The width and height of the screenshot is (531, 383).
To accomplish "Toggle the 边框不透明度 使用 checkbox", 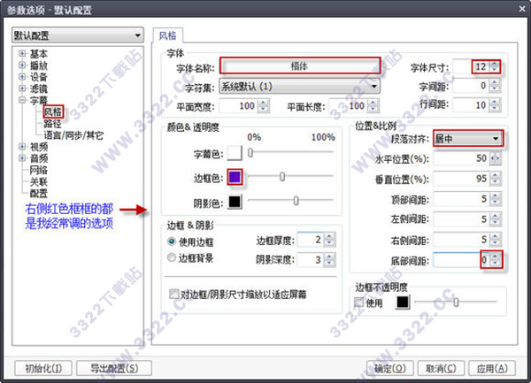I will click(x=358, y=303).
